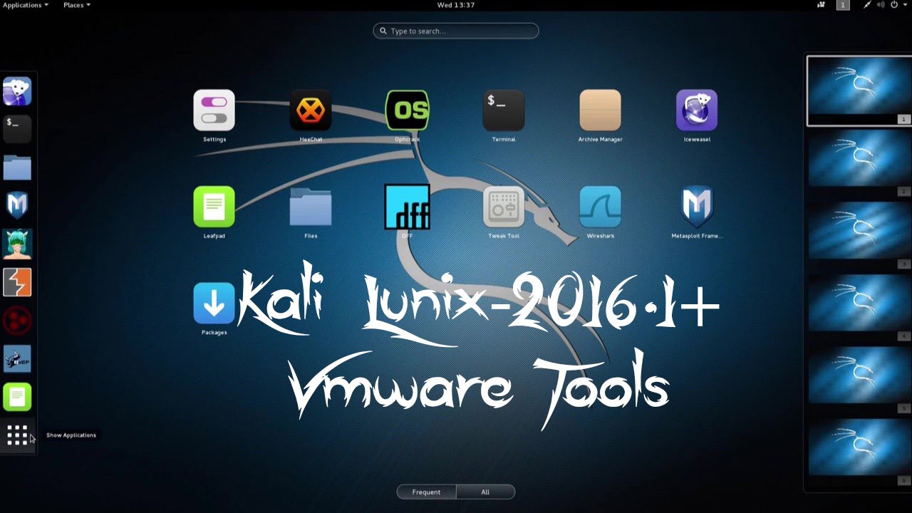
Task: Launch Iceweasel from the app grid
Action: point(697,115)
